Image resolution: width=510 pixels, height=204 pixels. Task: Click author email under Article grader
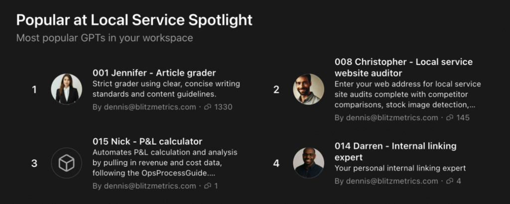[x=144, y=107]
